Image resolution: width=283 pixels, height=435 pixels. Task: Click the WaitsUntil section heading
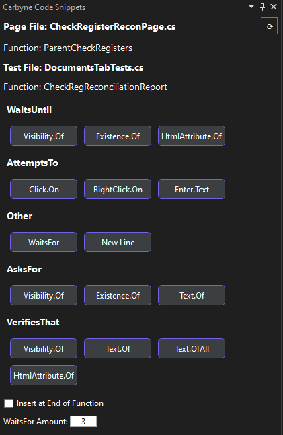(x=29, y=110)
